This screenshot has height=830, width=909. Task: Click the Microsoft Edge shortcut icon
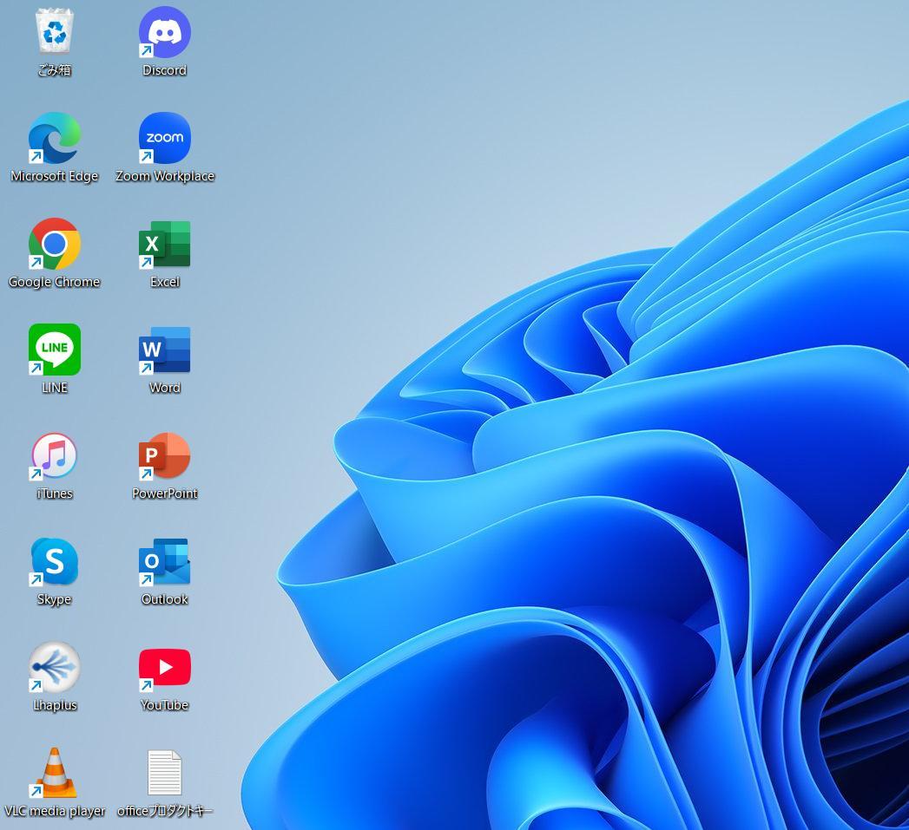(x=55, y=138)
